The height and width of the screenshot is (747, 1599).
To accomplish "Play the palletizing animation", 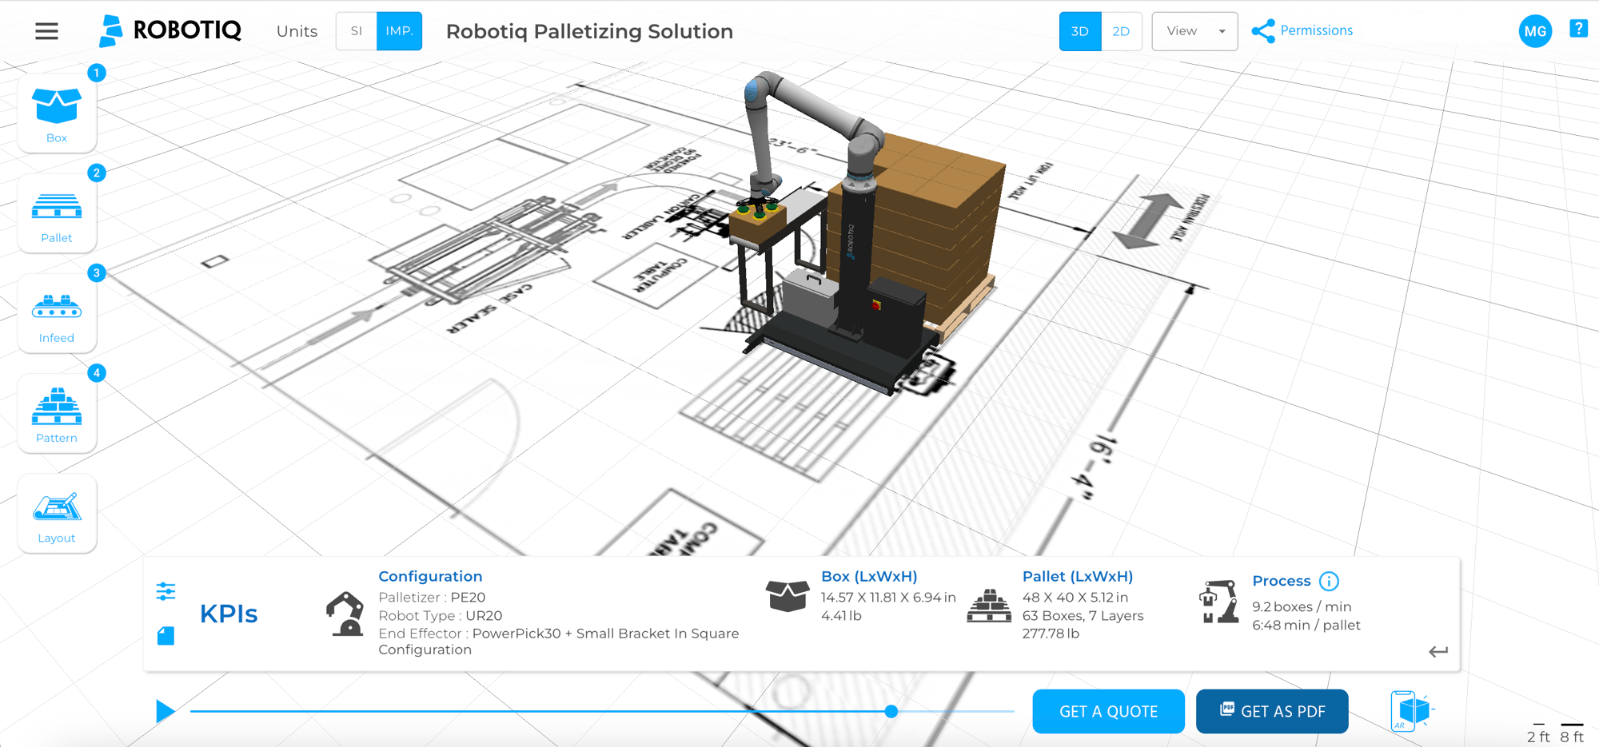I will pyautogui.click(x=165, y=711).
